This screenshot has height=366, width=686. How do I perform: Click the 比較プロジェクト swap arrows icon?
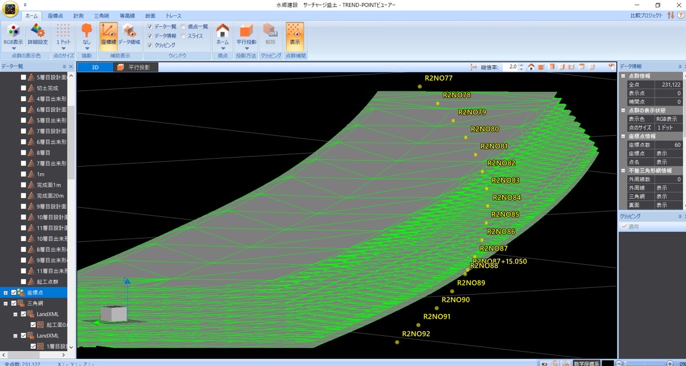pyautogui.click(x=671, y=15)
